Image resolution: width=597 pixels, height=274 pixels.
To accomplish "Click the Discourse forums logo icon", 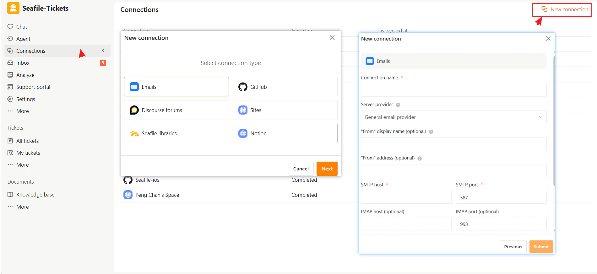I will [134, 110].
